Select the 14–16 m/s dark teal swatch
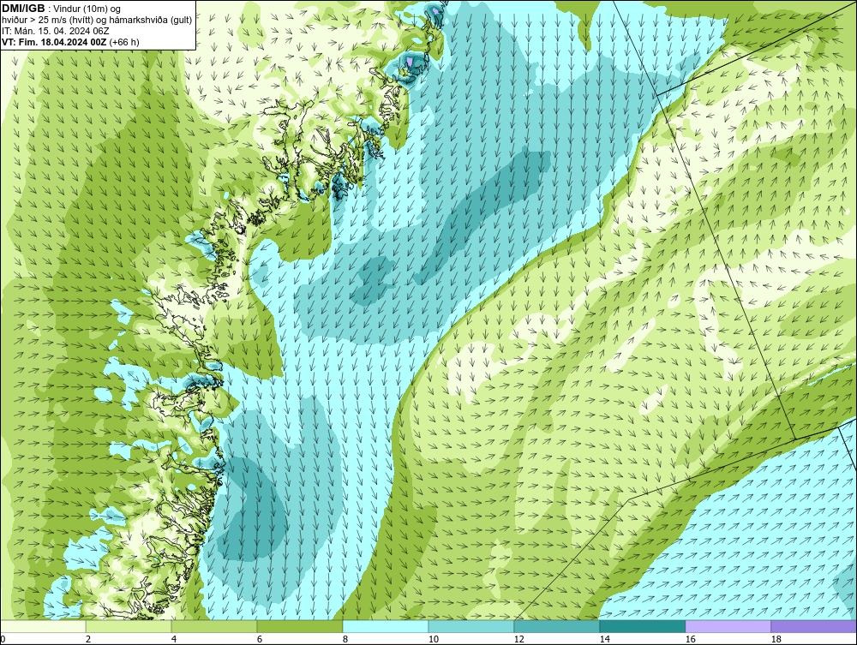857x645 pixels. (x=642, y=626)
